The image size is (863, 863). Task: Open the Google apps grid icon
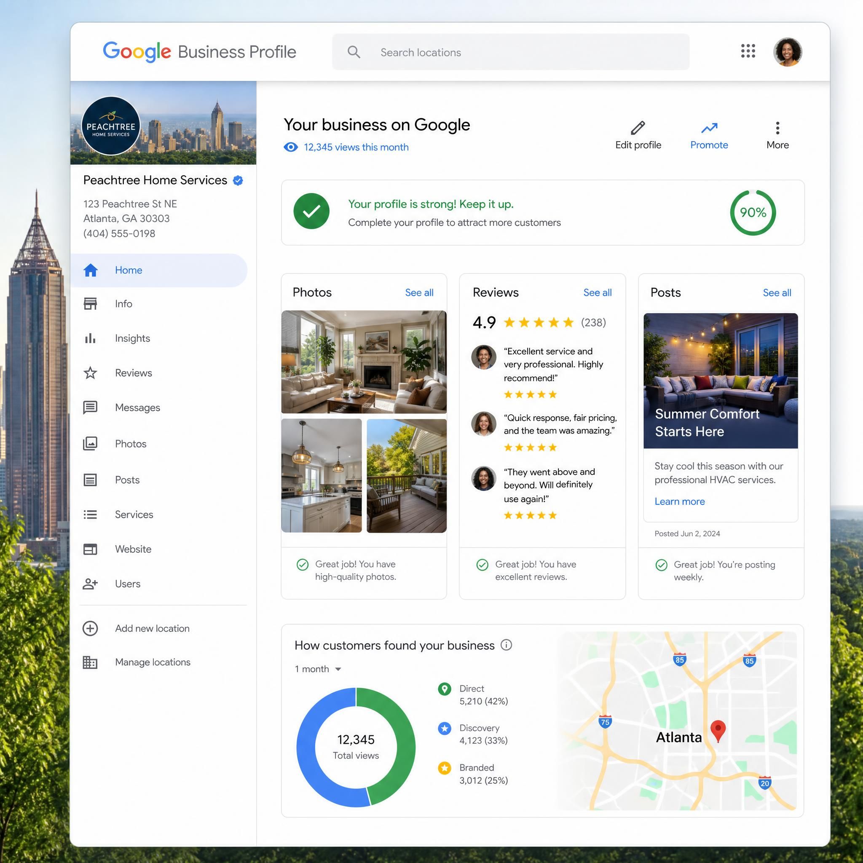point(748,51)
